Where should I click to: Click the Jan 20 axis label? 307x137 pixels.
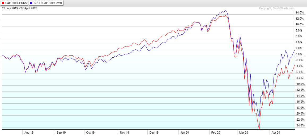click(185, 133)
